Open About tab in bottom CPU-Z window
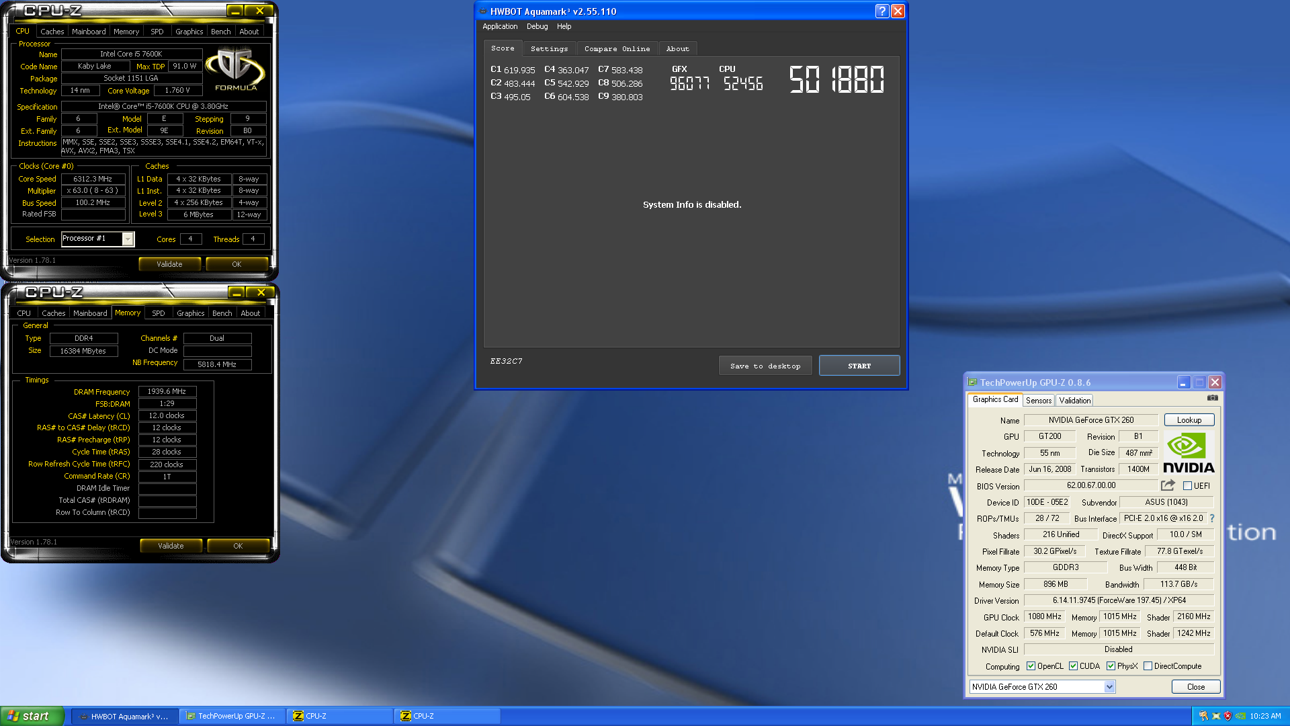This screenshot has height=726, width=1290. tap(250, 313)
